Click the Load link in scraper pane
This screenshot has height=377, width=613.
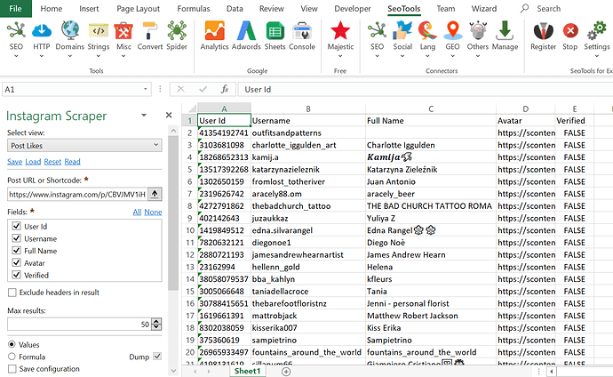(x=33, y=162)
